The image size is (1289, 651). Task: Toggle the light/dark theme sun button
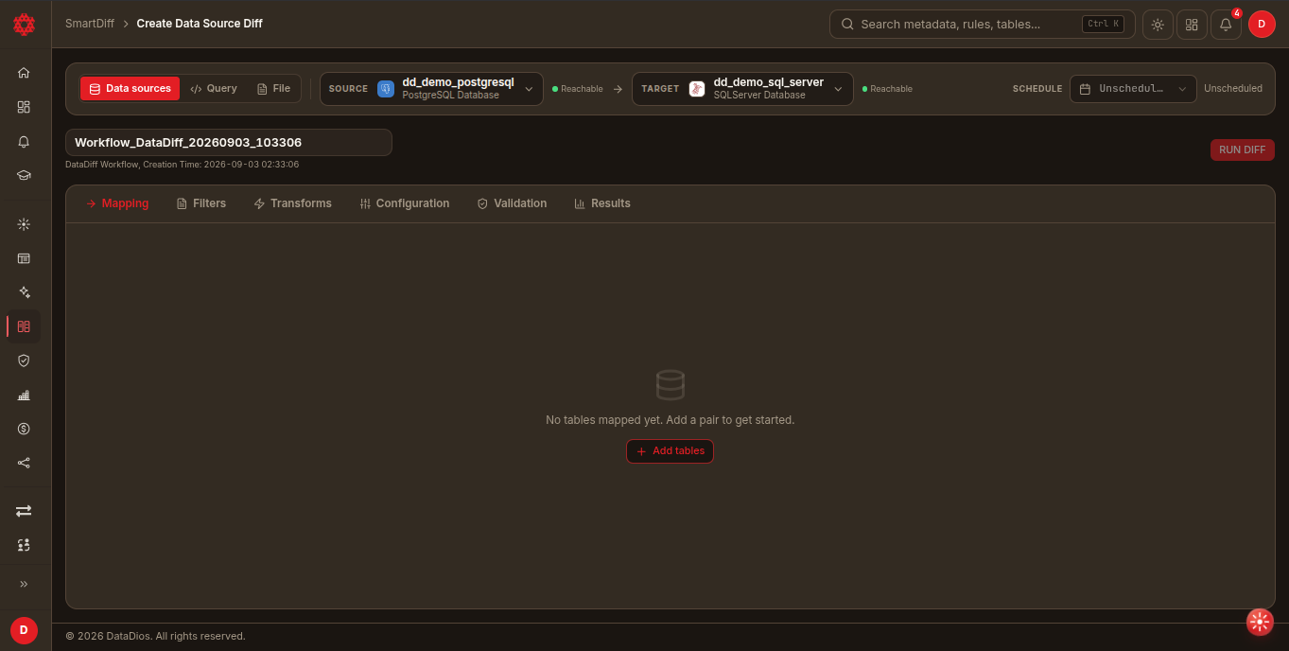tap(1158, 25)
